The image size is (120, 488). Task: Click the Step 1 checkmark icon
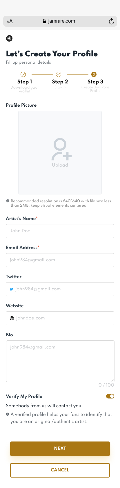[23, 74]
